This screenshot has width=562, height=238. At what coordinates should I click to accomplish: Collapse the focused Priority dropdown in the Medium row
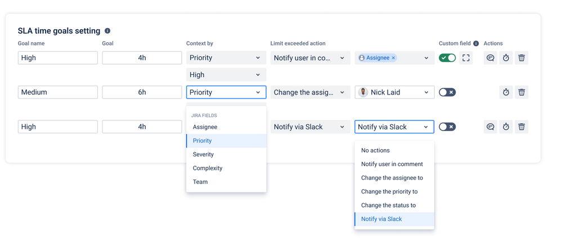coord(226,92)
